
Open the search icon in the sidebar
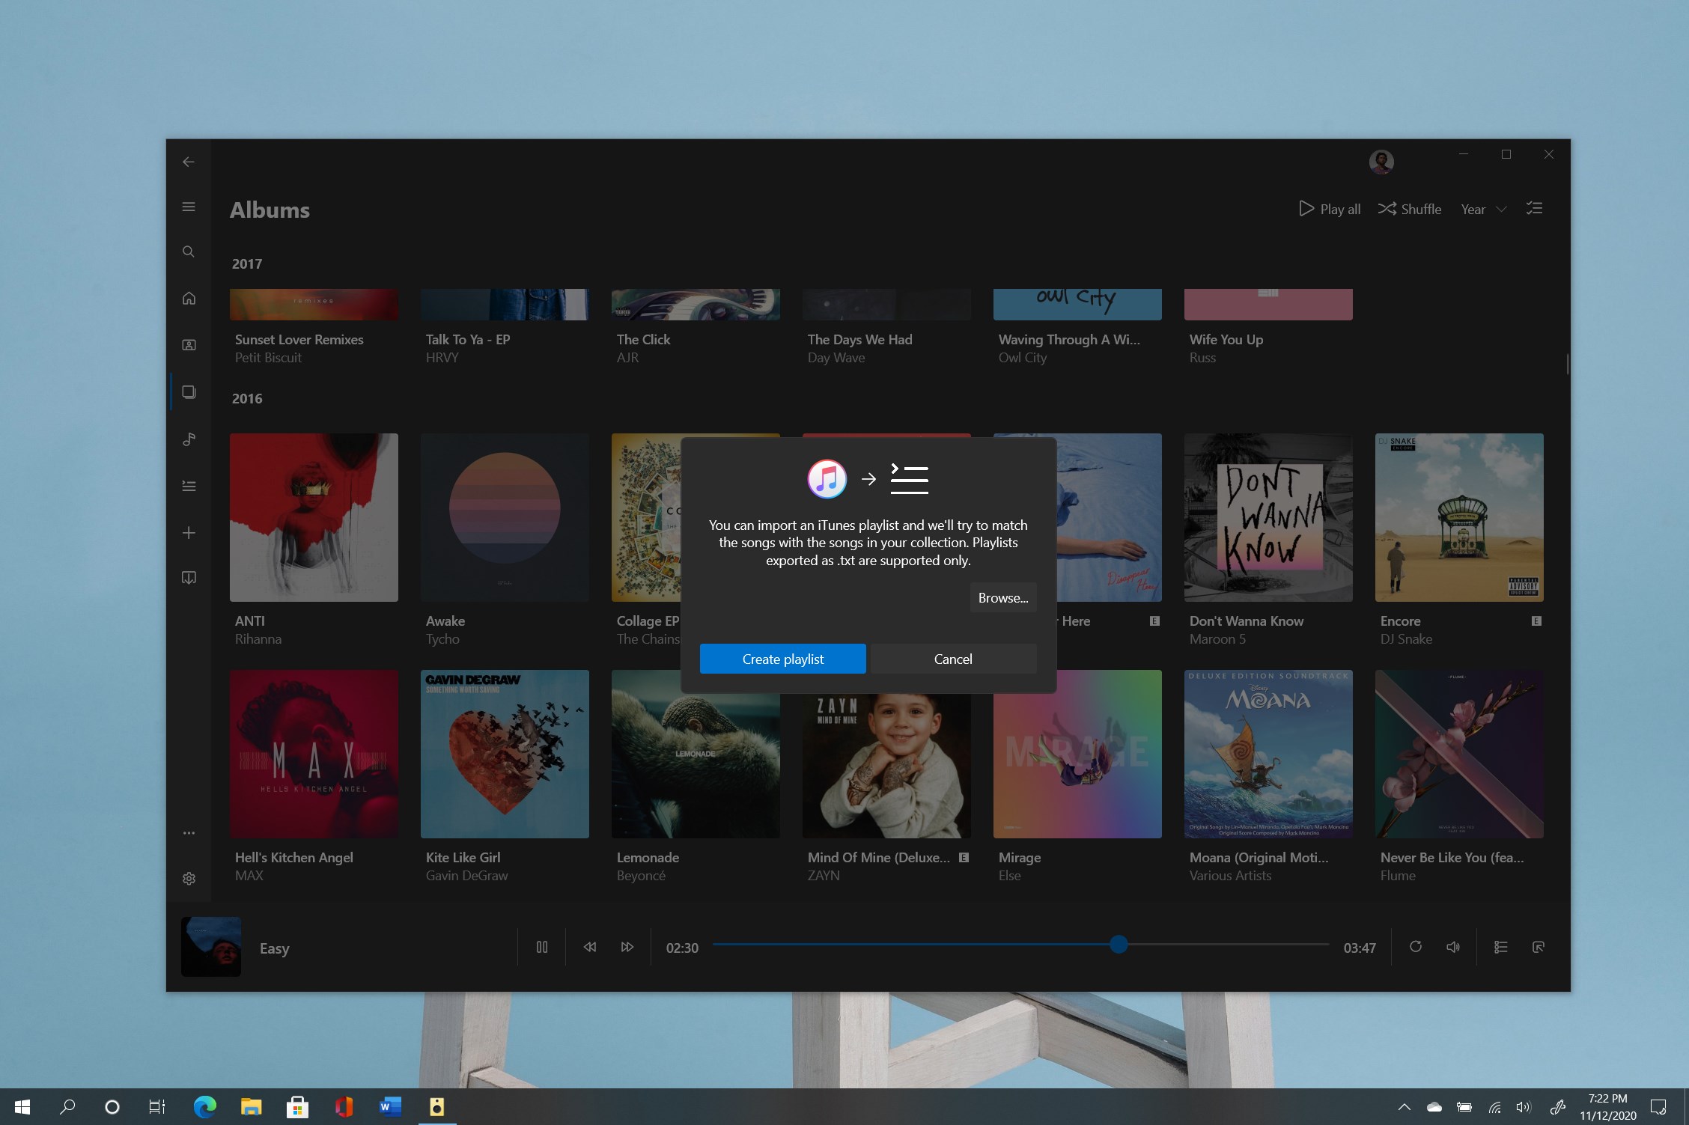coord(189,251)
